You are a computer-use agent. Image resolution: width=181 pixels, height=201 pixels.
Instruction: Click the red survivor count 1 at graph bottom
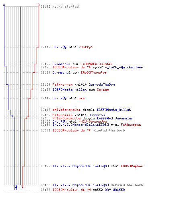pos(23,187)
